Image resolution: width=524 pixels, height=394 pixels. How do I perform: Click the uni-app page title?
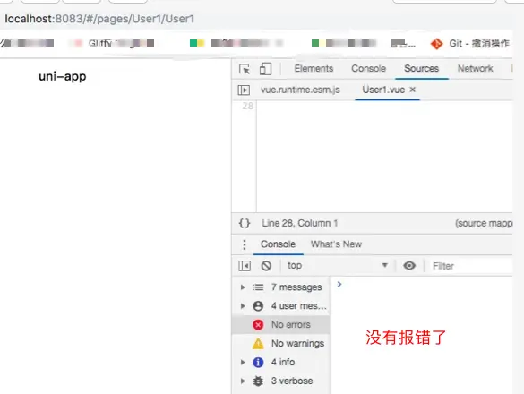coord(63,76)
